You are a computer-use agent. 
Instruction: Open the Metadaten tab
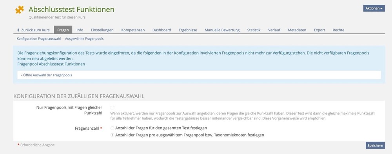coord(297,30)
